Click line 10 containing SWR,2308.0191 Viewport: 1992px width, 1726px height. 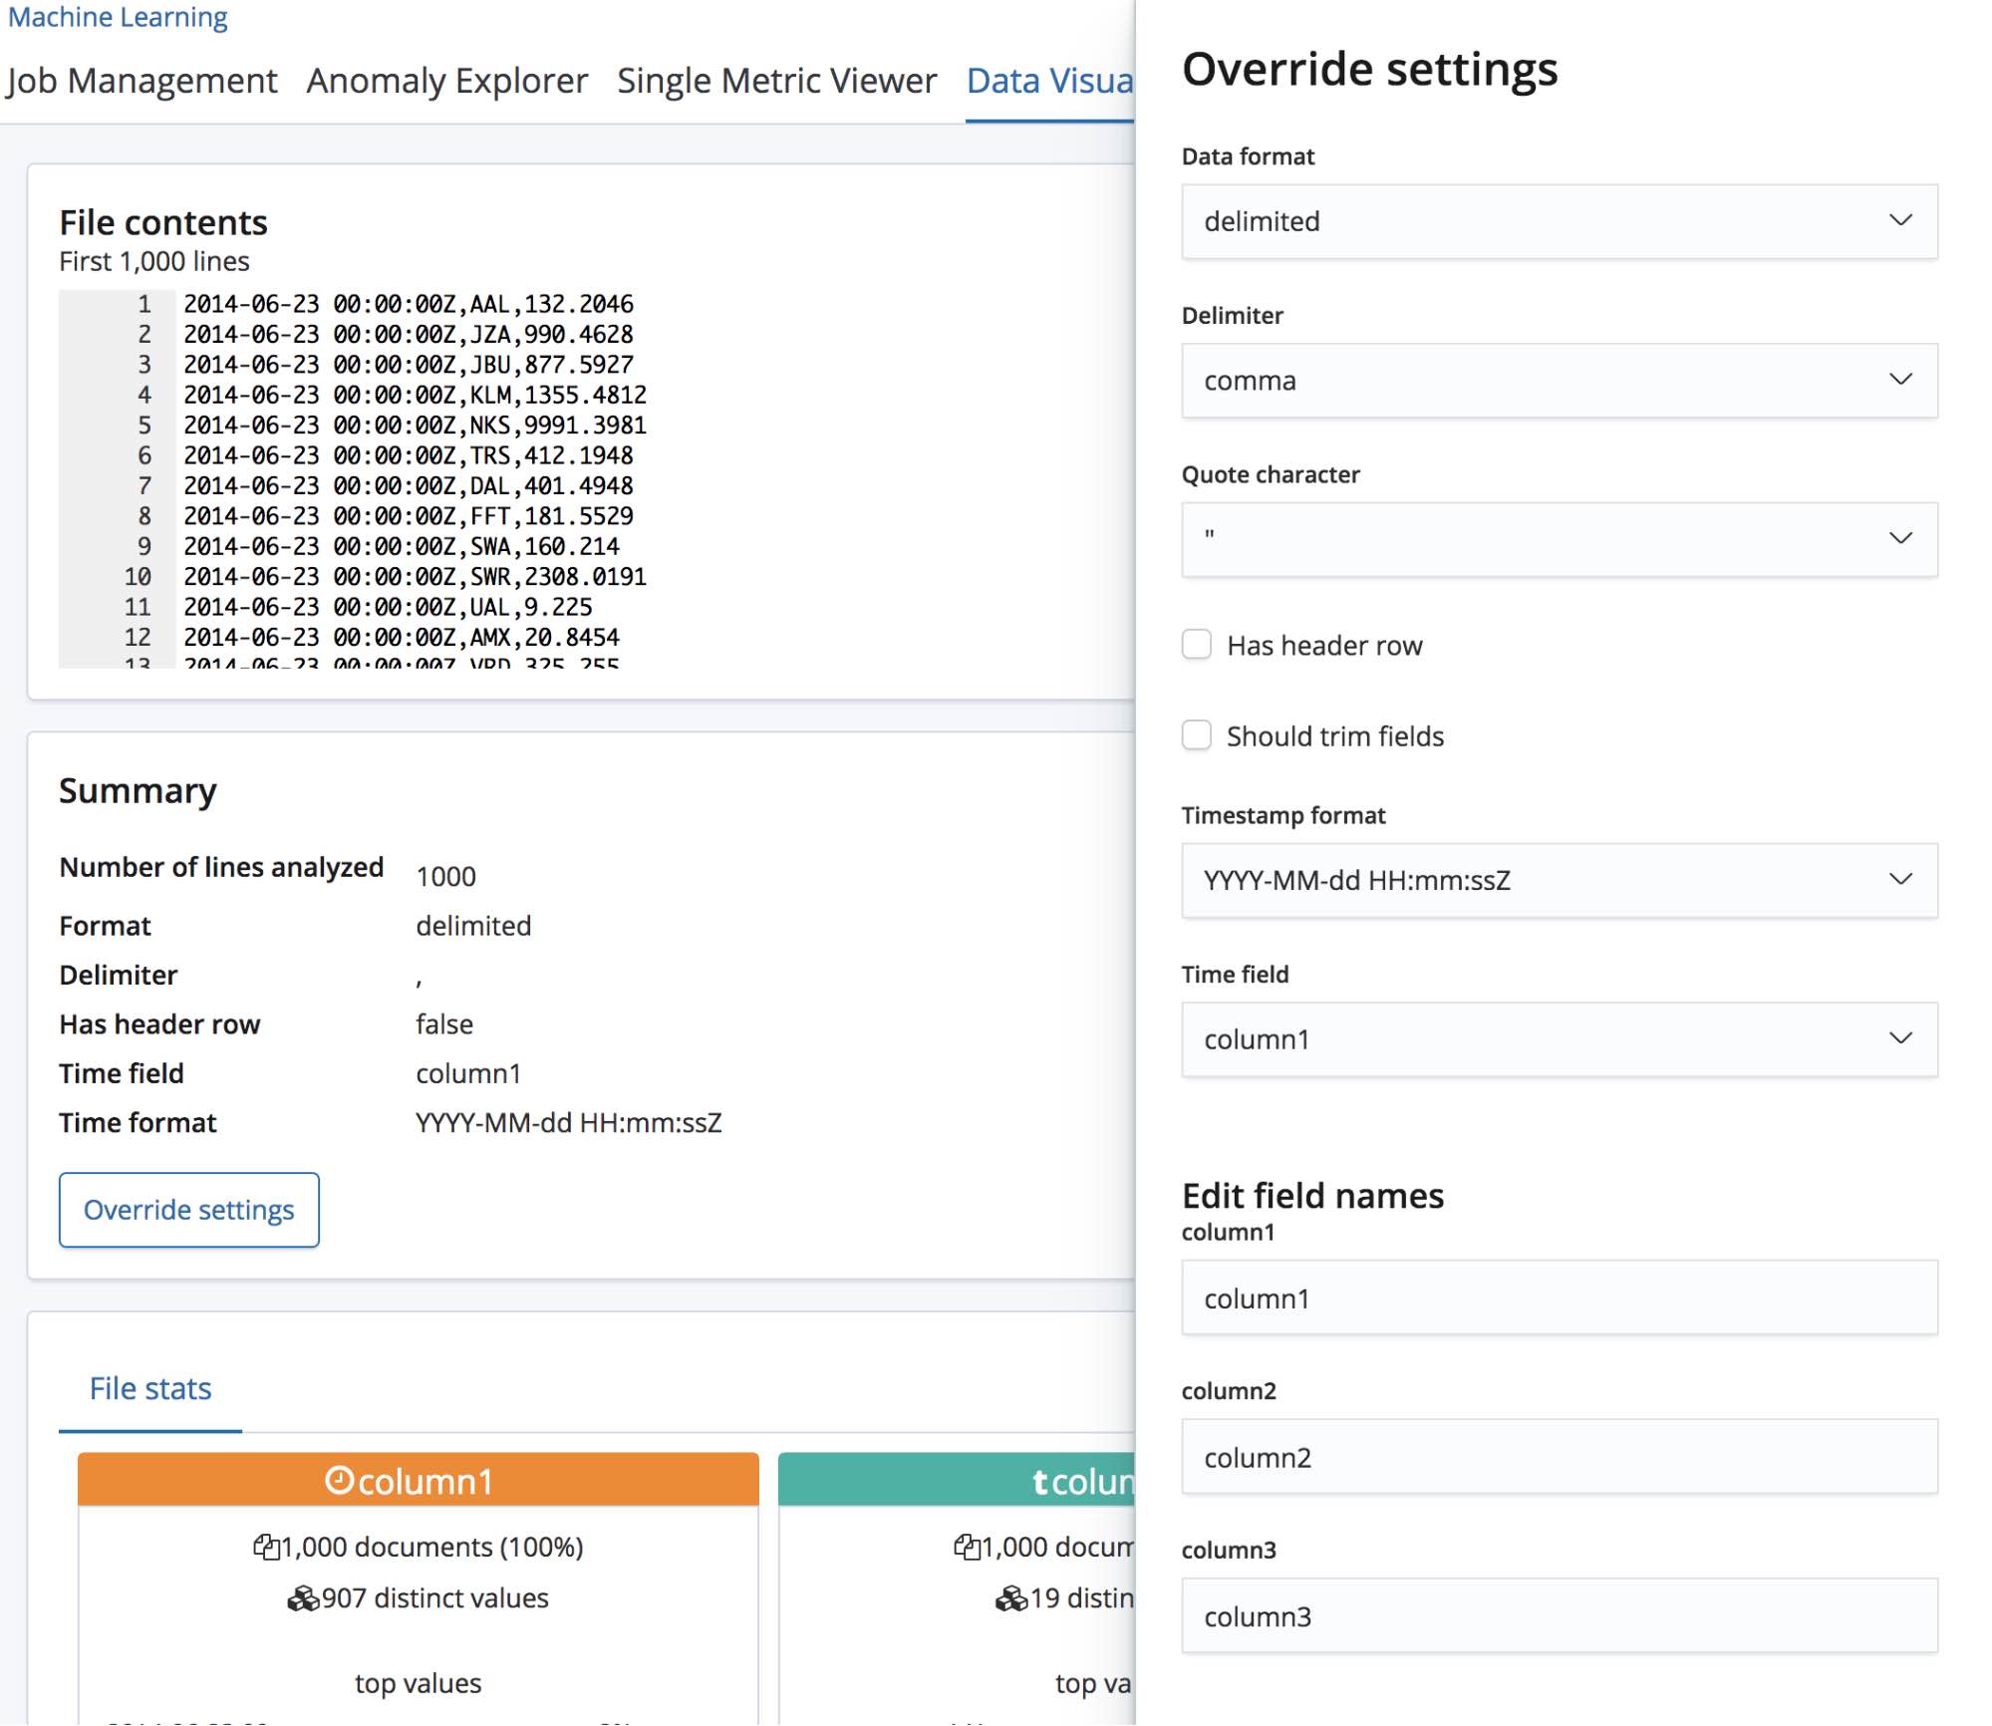pyautogui.click(x=415, y=577)
